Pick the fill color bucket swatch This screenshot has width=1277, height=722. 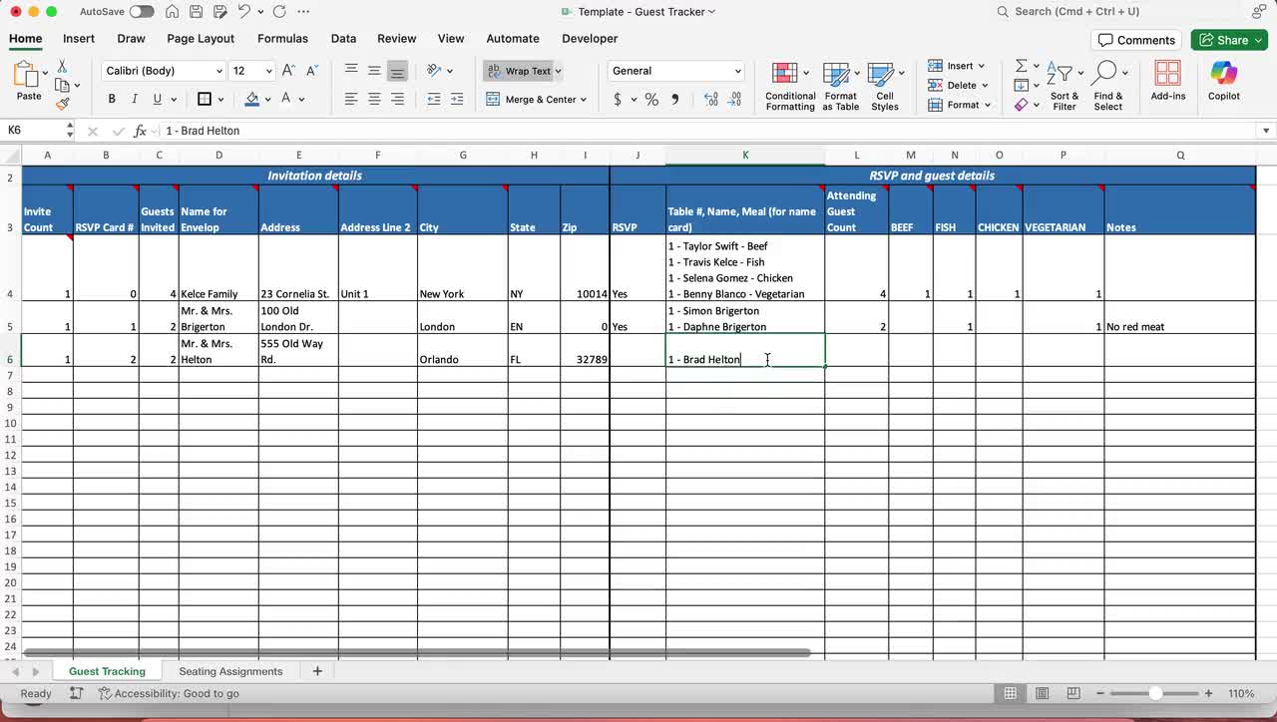(252, 99)
